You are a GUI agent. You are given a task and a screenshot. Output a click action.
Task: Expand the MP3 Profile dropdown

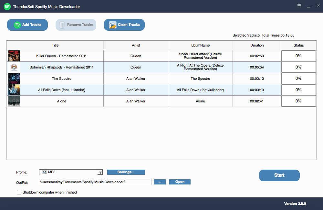100,172
